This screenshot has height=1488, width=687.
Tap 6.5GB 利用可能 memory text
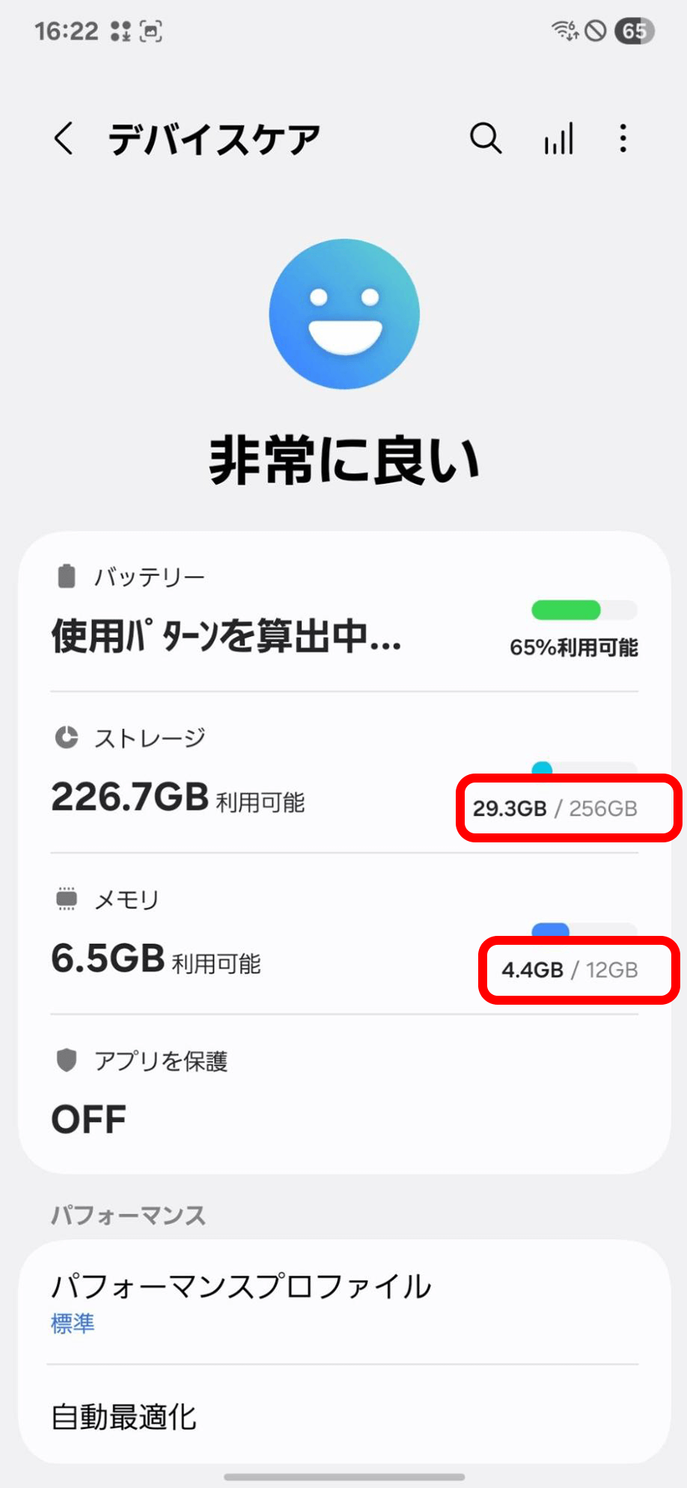tap(156, 959)
